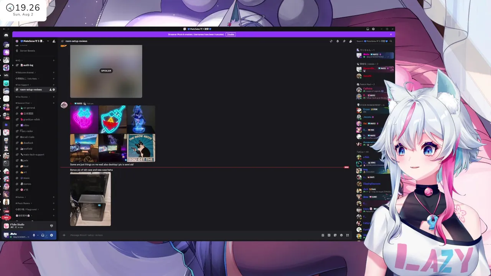Open the threads panel icon
491x276 pixels.
pos(331,41)
